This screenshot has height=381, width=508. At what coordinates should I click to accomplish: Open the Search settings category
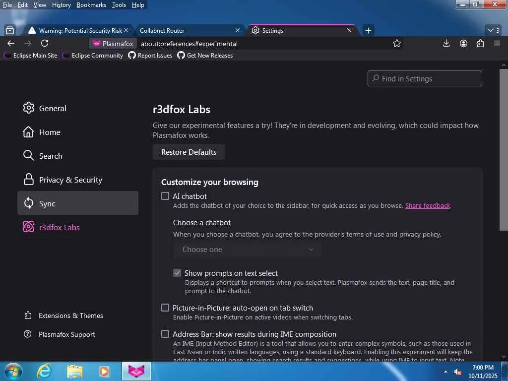click(x=78, y=156)
